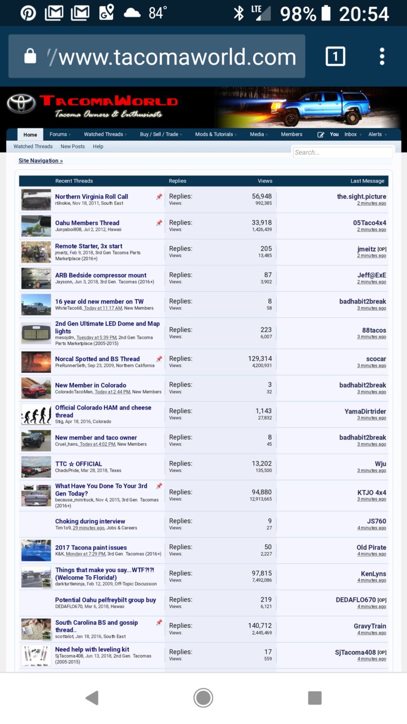Viewport: 407px width, 724px height.
Task: Click the Last Message column header
Action: (367, 181)
